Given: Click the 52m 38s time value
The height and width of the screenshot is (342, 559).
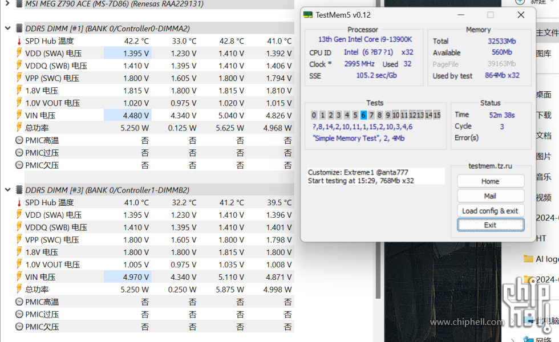Looking at the screenshot, I should coord(502,115).
